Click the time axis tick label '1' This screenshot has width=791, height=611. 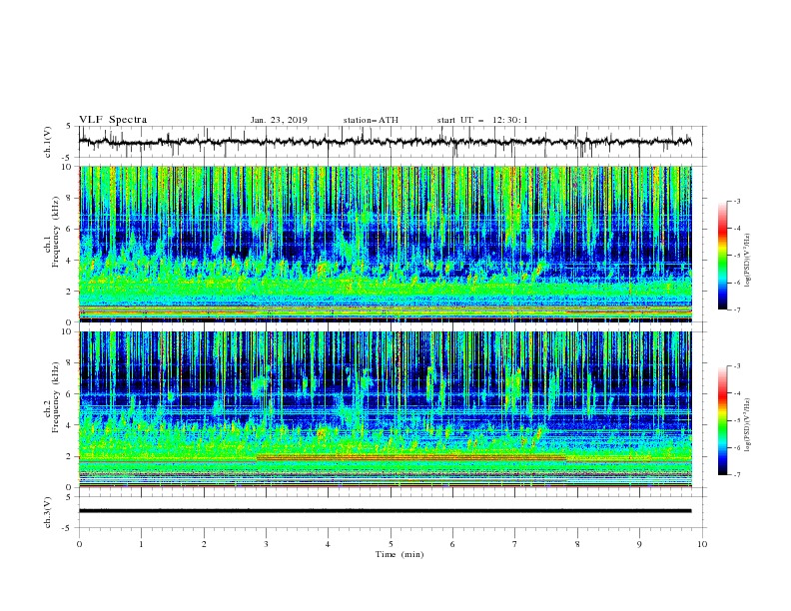(x=141, y=544)
